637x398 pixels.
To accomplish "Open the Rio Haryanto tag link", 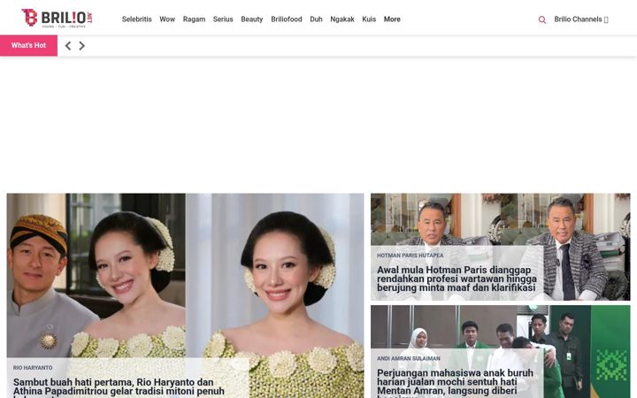I will 33,368.
